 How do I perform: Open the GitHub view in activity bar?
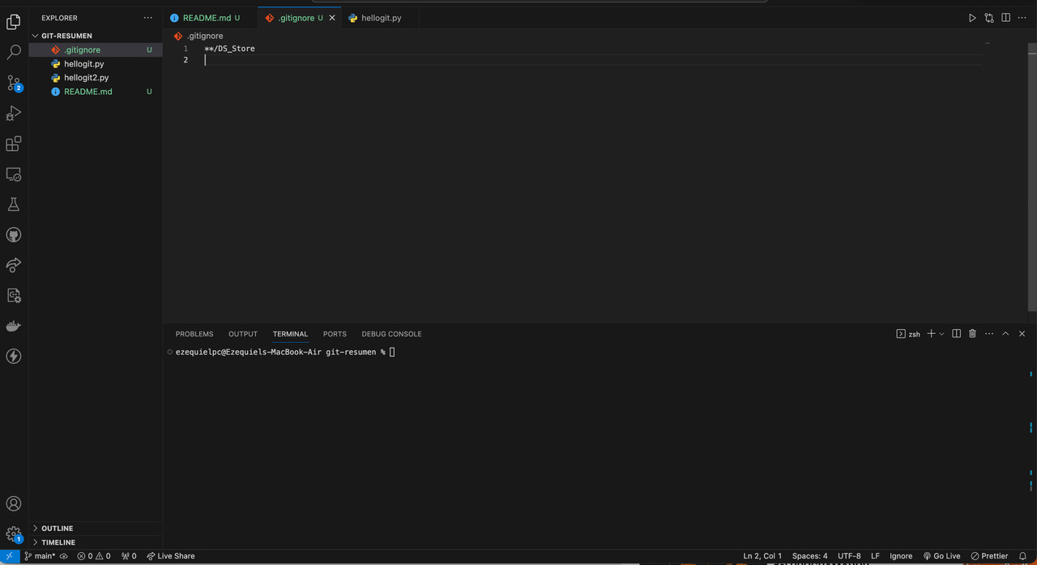pos(13,235)
